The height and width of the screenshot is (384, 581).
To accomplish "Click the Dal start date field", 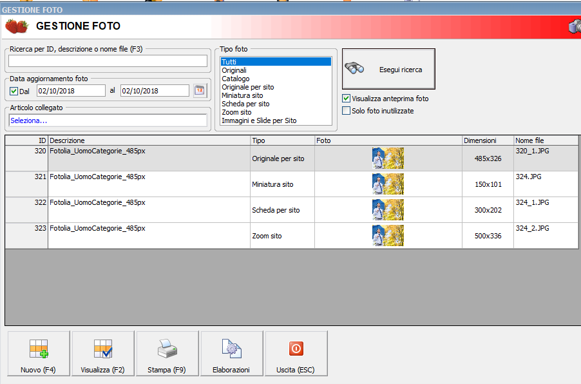I will point(71,91).
